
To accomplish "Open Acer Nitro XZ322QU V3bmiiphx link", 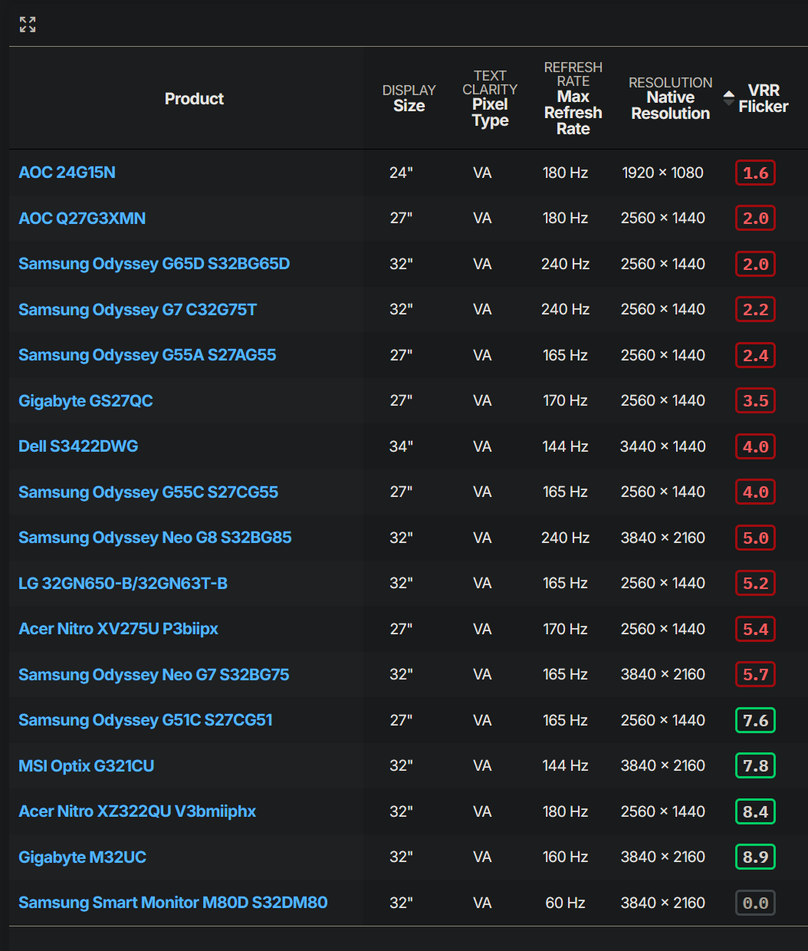I will click(137, 811).
